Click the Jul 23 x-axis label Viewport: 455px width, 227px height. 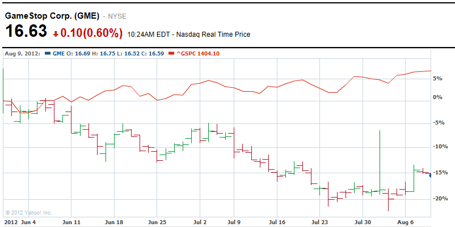[319, 222]
